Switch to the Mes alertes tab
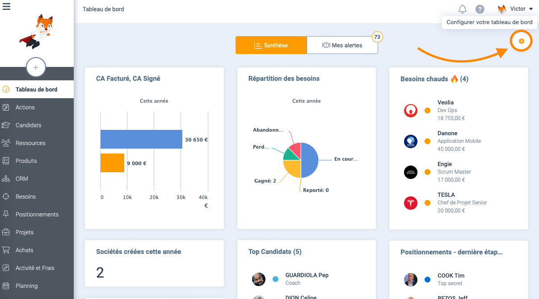This screenshot has width=539, height=299. point(342,45)
